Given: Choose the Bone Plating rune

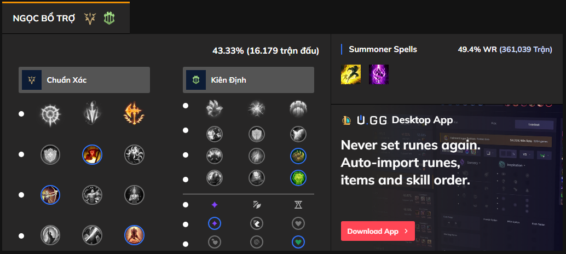Looking at the screenshot, I should [x=298, y=156].
